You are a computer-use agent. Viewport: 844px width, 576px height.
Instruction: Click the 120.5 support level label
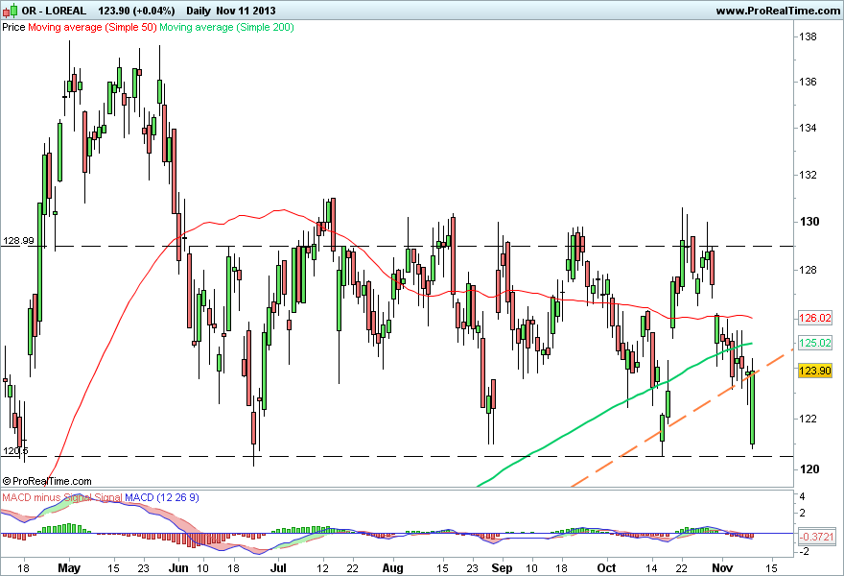(x=15, y=450)
